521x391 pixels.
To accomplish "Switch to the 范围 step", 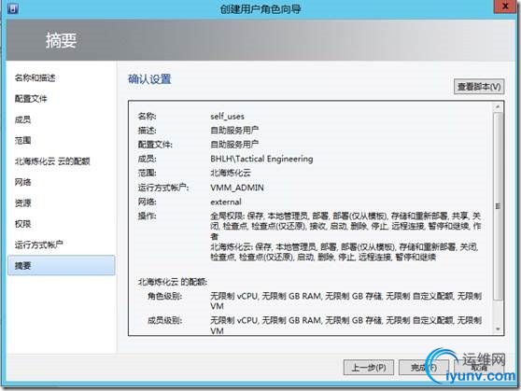I will coord(22,141).
